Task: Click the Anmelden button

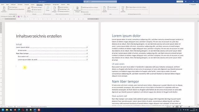Action: [180, 2]
